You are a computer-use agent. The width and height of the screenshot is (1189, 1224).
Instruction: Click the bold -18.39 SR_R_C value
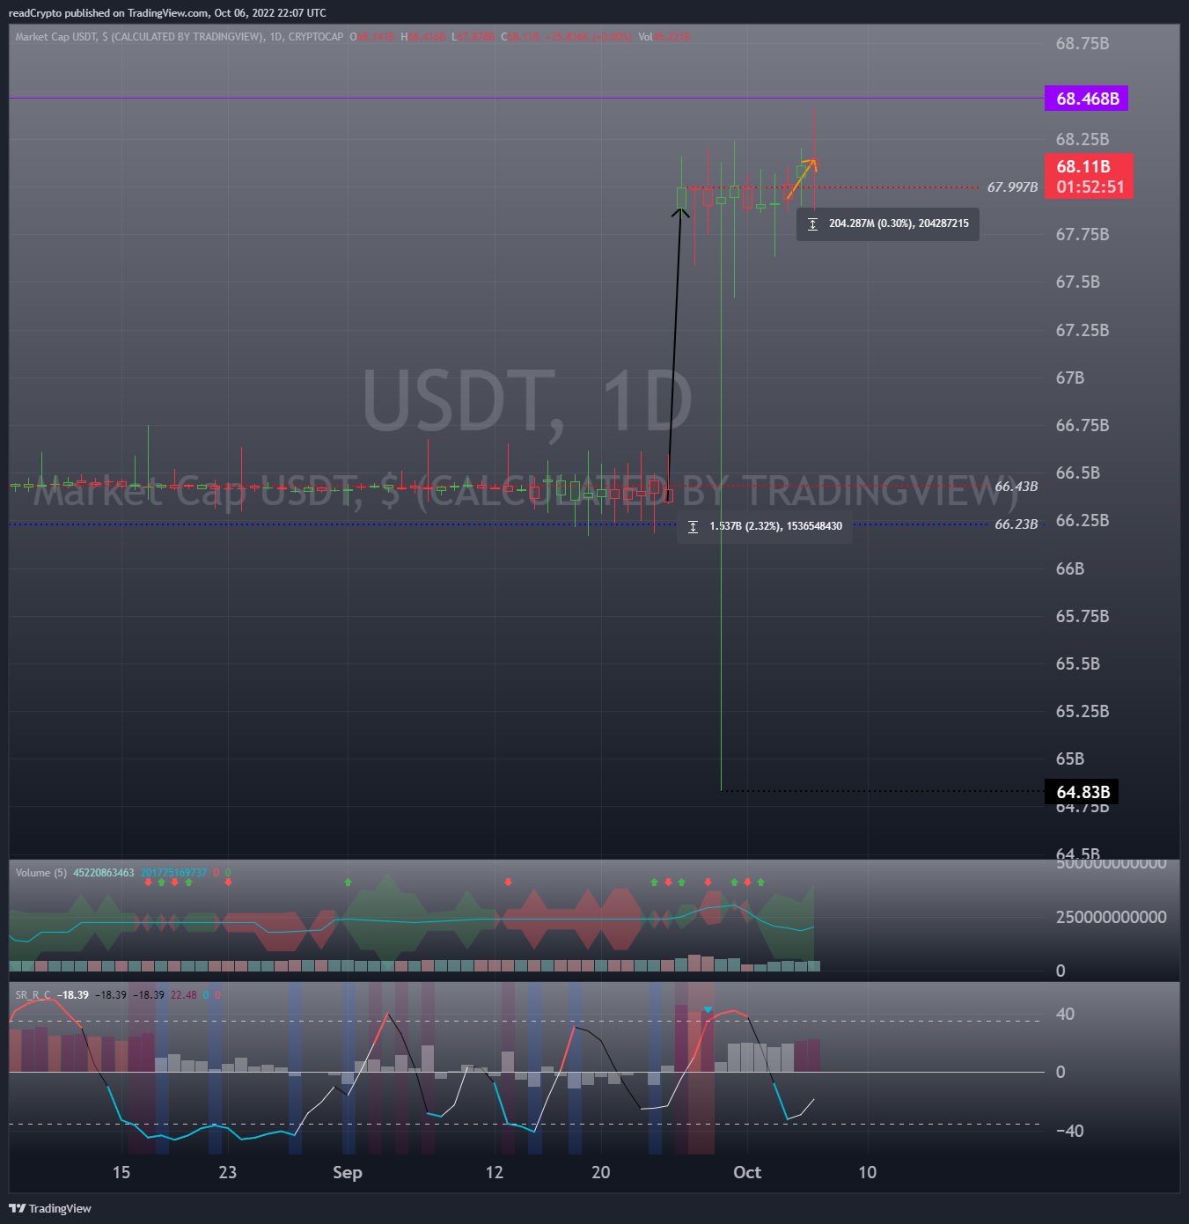pyautogui.click(x=73, y=995)
